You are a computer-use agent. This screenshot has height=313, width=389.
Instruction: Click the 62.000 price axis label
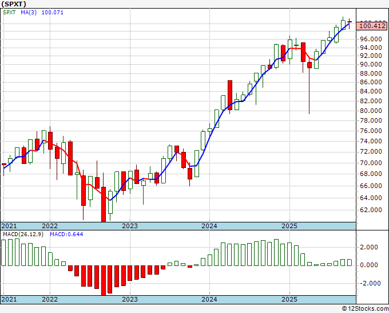point(371,210)
